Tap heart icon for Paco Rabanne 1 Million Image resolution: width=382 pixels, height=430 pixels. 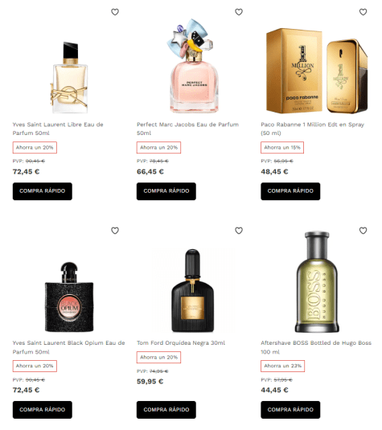[x=363, y=12]
